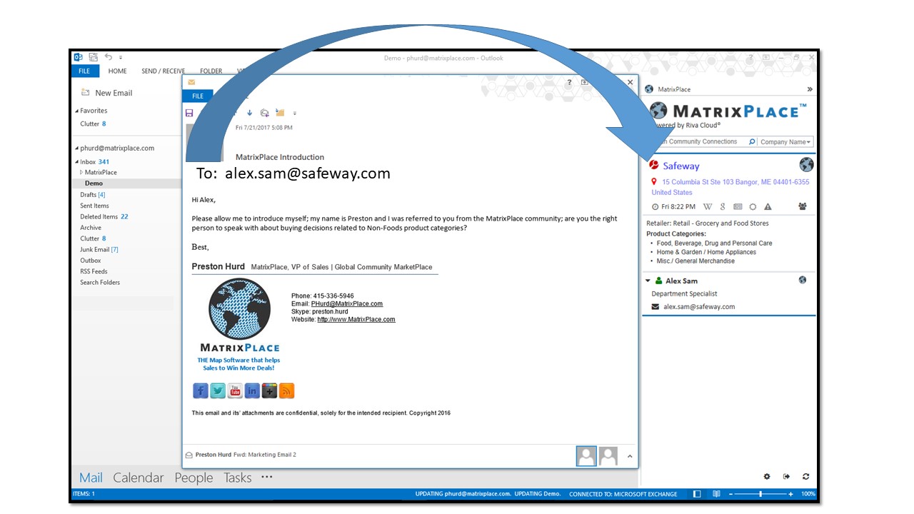Click the Facebook icon in email signature
The width and height of the screenshot is (914, 514).
[x=201, y=390]
